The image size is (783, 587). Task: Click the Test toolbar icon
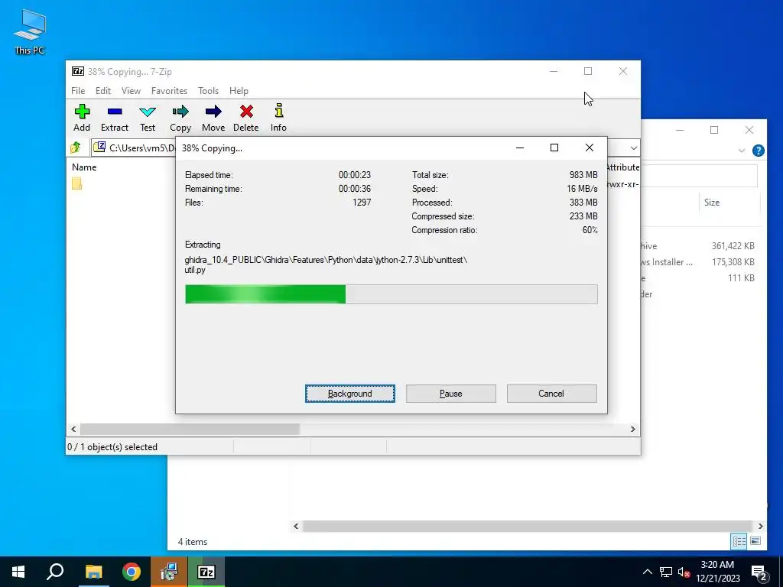[x=148, y=118]
